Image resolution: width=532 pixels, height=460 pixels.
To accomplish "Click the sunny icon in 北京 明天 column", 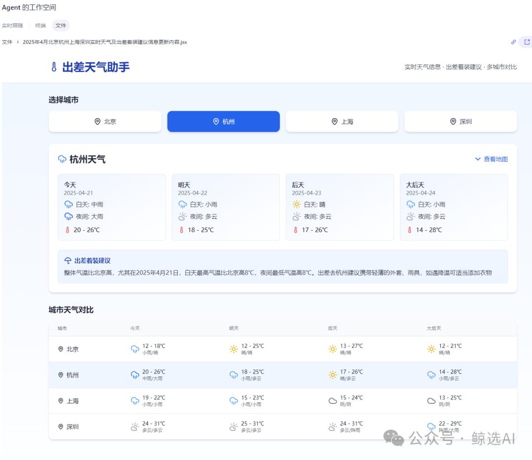I will coord(234,349).
